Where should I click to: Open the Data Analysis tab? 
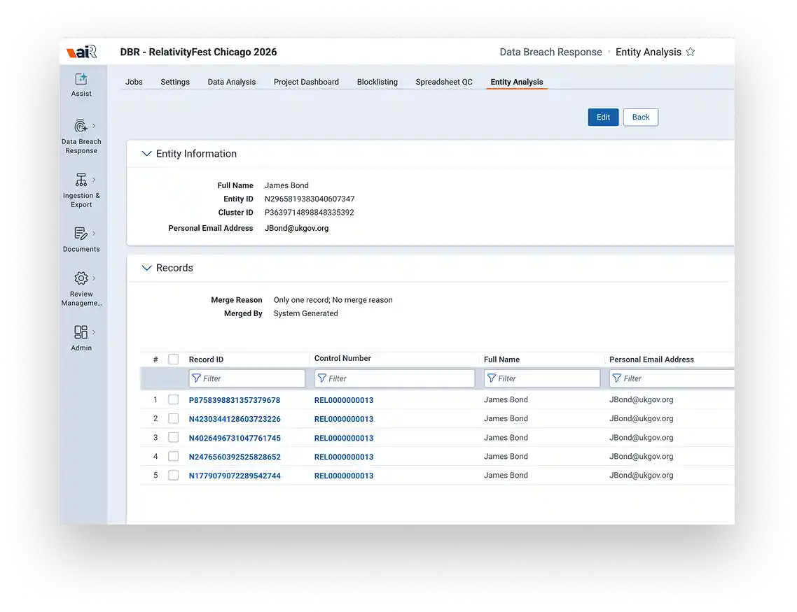[x=232, y=82]
